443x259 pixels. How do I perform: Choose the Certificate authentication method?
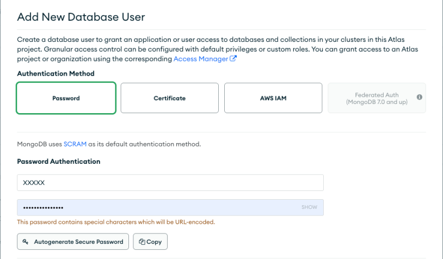pos(169,98)
